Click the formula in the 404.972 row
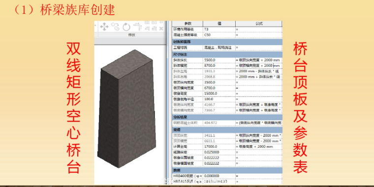 (259, 123)
